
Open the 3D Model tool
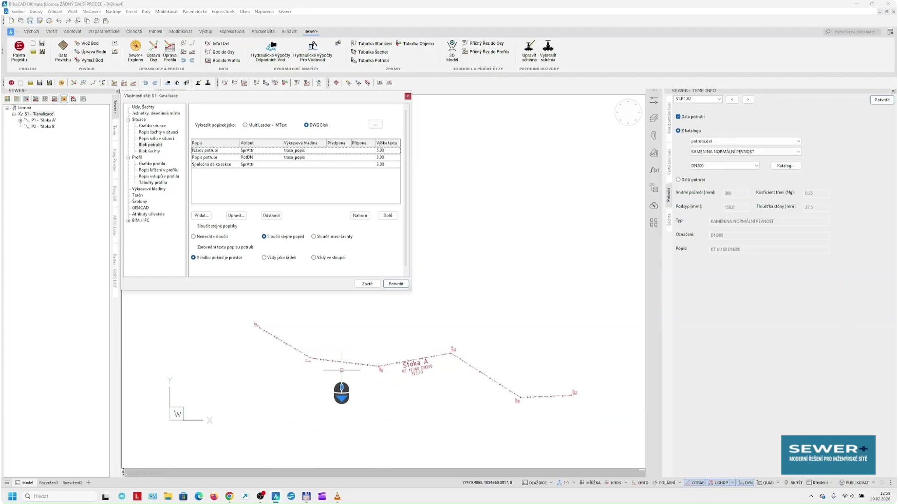[452, 51]
